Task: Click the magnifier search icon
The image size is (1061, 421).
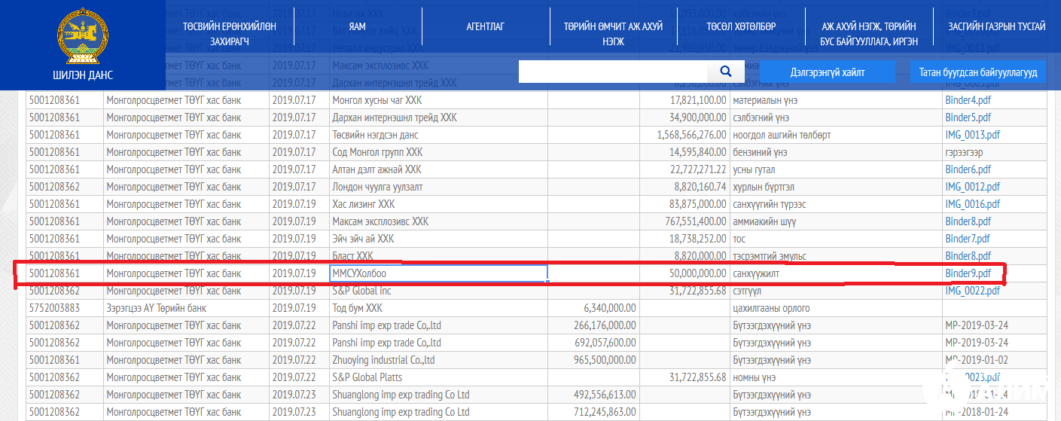Action: click(726, 72)
